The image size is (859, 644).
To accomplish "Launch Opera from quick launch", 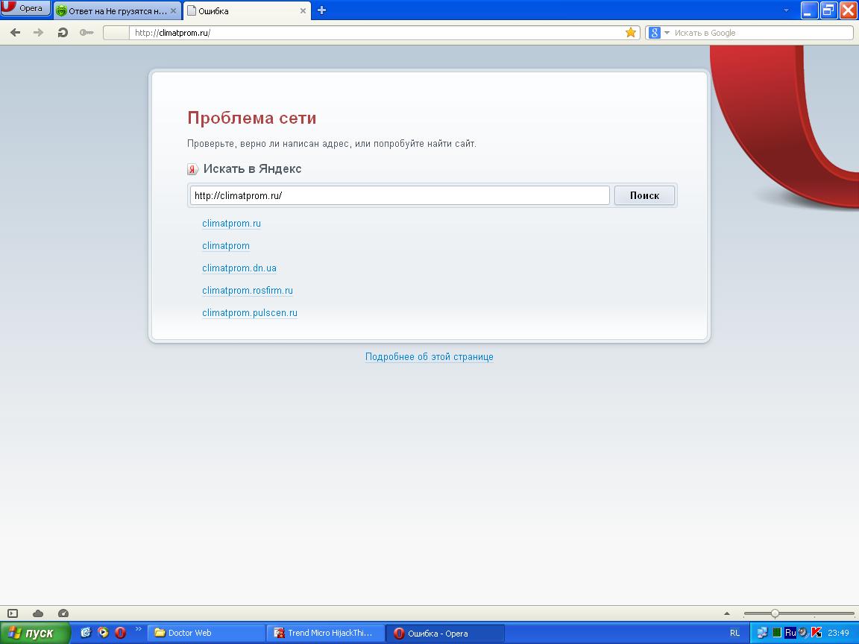I will coord(121,633).
